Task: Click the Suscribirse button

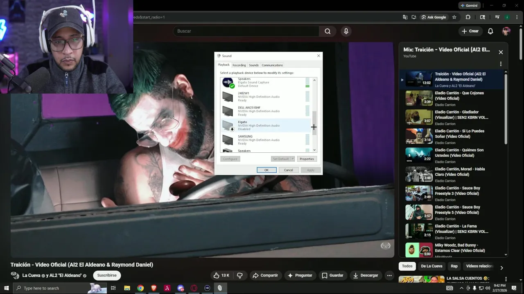Action: click(107, 275)
